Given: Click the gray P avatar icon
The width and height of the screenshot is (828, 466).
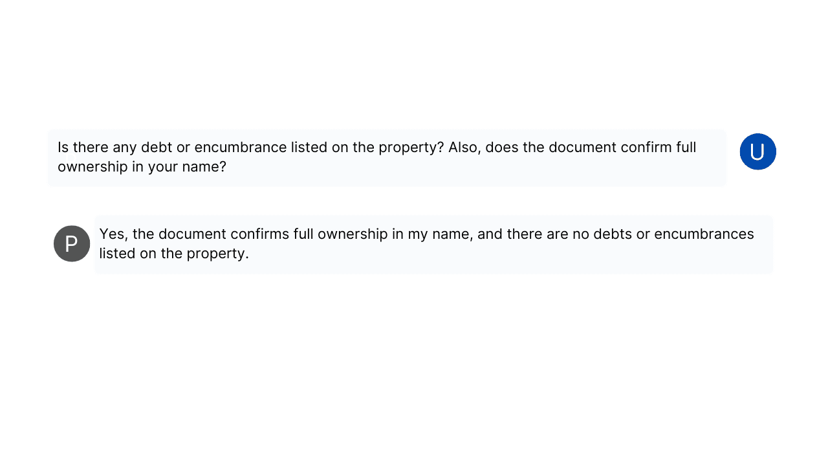Looking at the screenshot, I should (x=72, y=243).
